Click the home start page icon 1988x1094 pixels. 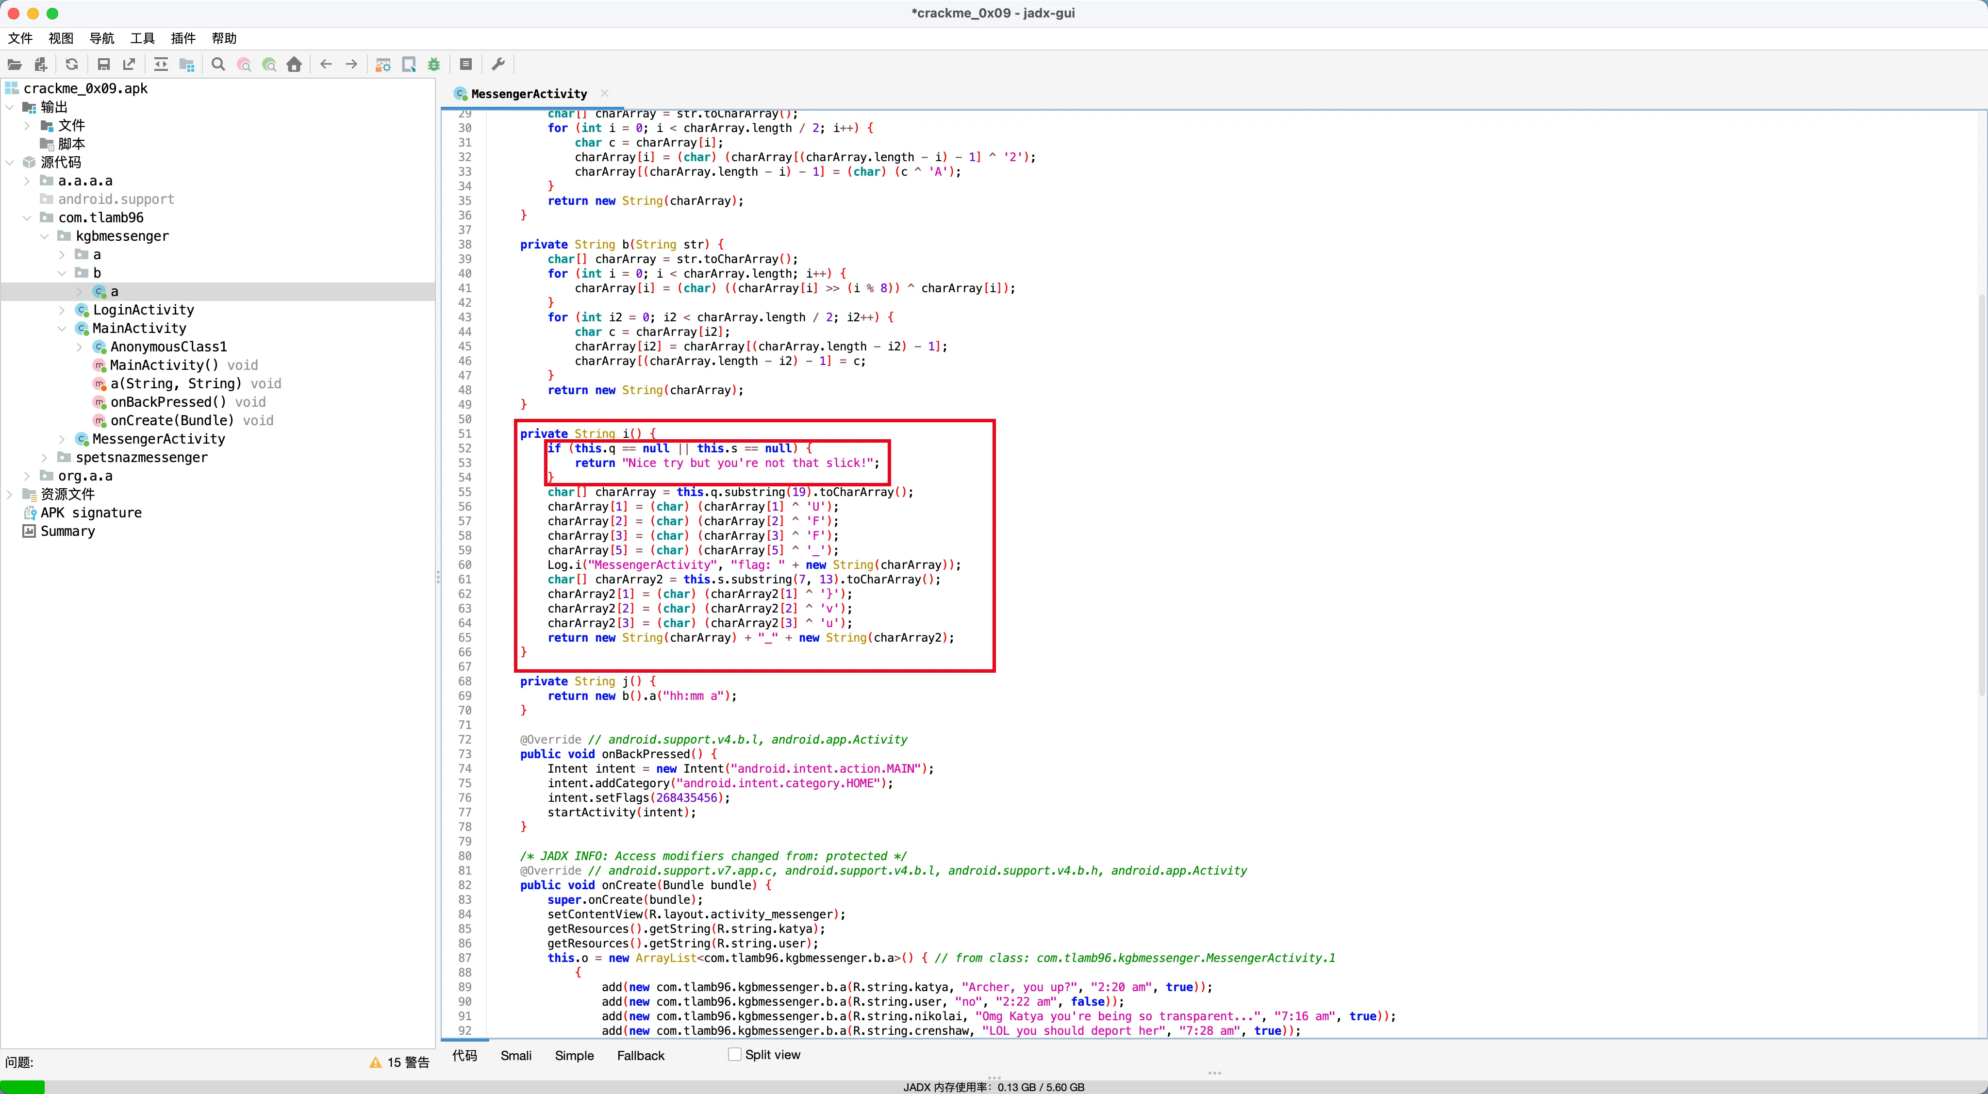pyautogui.click(x=294, y=65)
